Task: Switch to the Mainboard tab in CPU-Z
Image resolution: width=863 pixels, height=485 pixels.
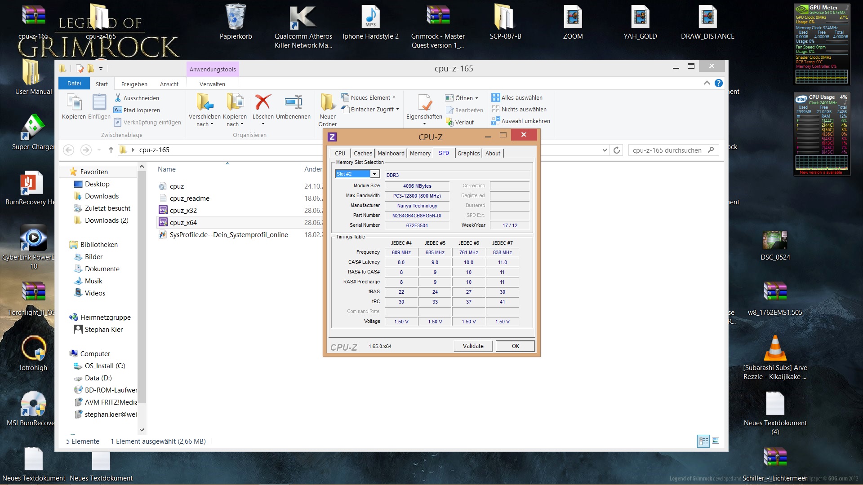Action: pyautogui.click(x=391, y=153)
